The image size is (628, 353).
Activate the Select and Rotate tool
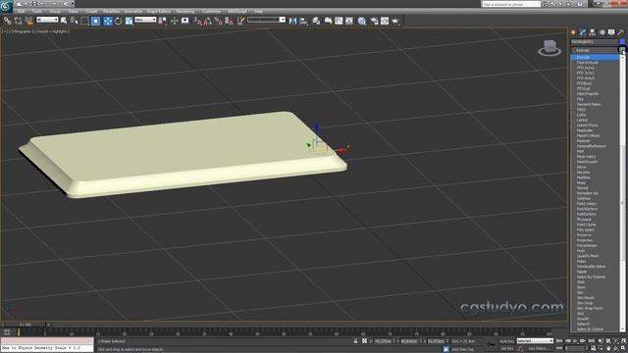coord(118,21)
